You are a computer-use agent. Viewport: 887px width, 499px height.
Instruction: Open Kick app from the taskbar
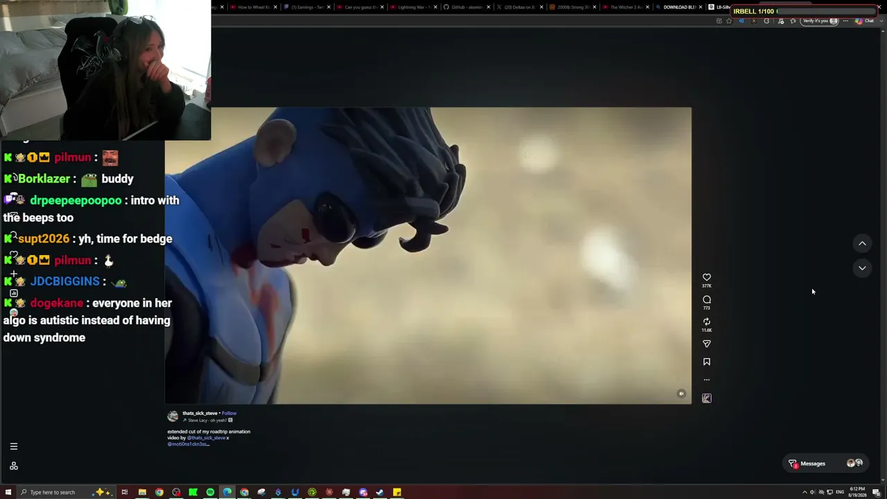click(193, 492)
